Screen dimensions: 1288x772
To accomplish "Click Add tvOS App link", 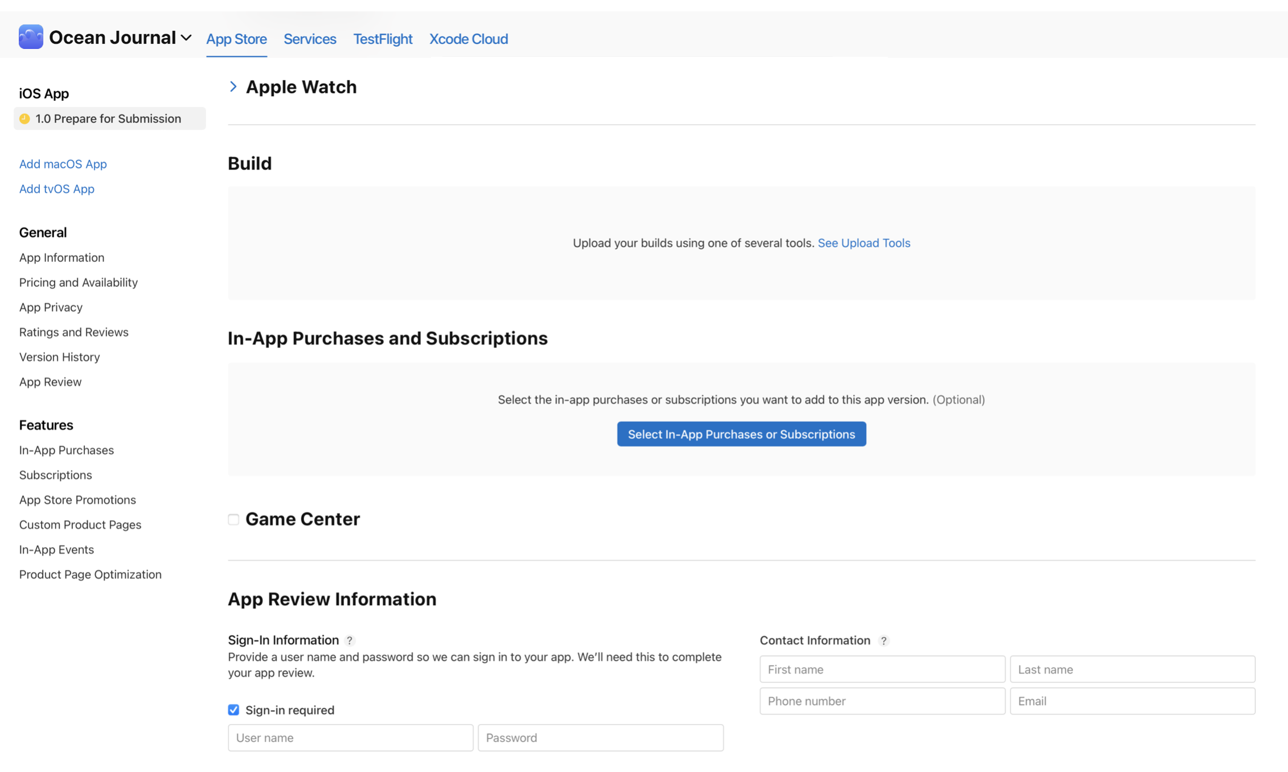I will pyautogui.click(x=56, y=188).
